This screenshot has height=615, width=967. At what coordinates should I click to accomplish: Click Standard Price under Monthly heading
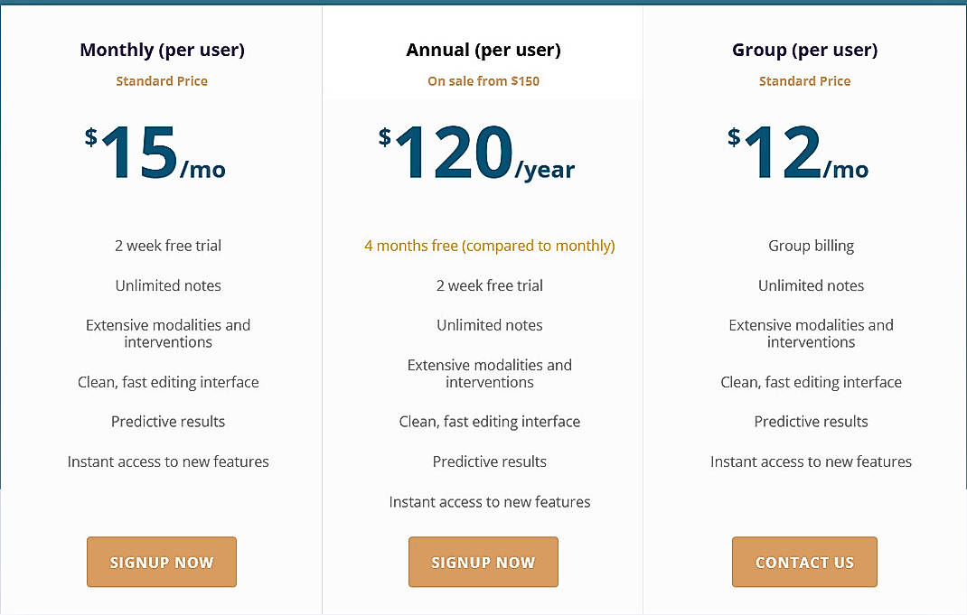click(x=162, y=80)
